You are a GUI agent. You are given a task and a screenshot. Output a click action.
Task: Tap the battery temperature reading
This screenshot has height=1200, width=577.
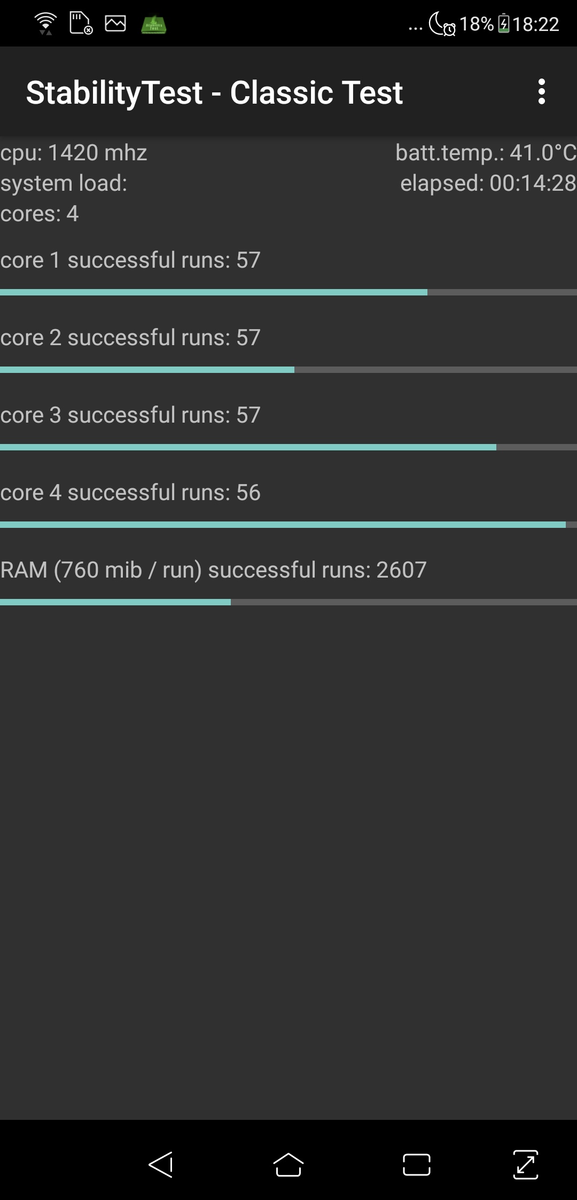pos(486,153)
